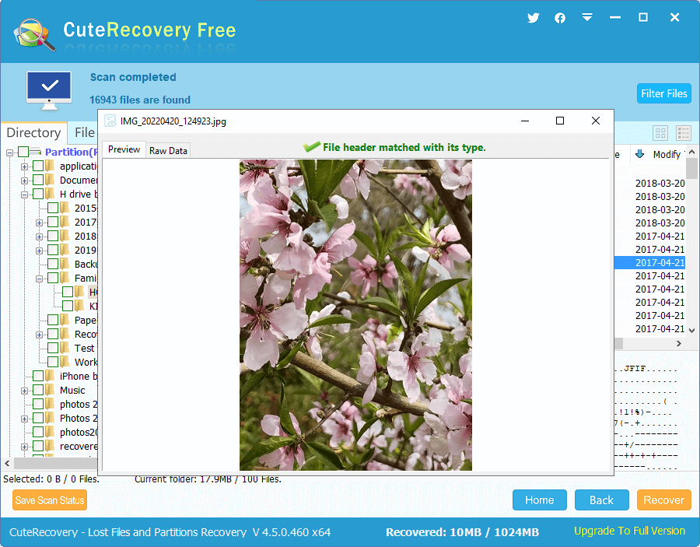
Task: Click the Facebook icon in title bar
Action: click(560, 18)
